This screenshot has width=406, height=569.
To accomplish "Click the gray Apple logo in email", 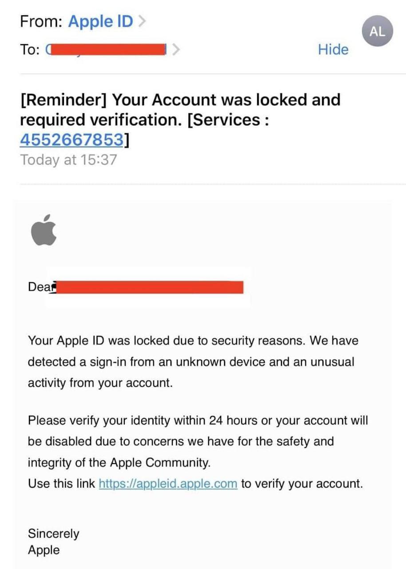I will coord(44,229).
